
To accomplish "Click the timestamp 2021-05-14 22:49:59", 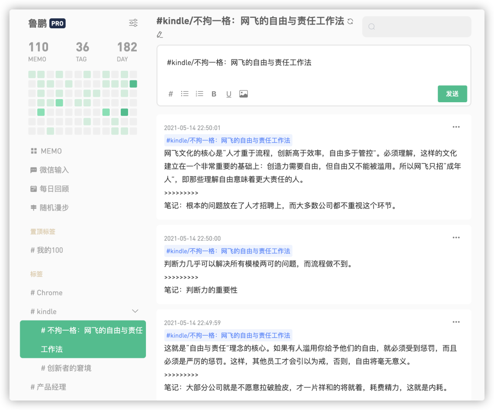I will tap(192, 323).
